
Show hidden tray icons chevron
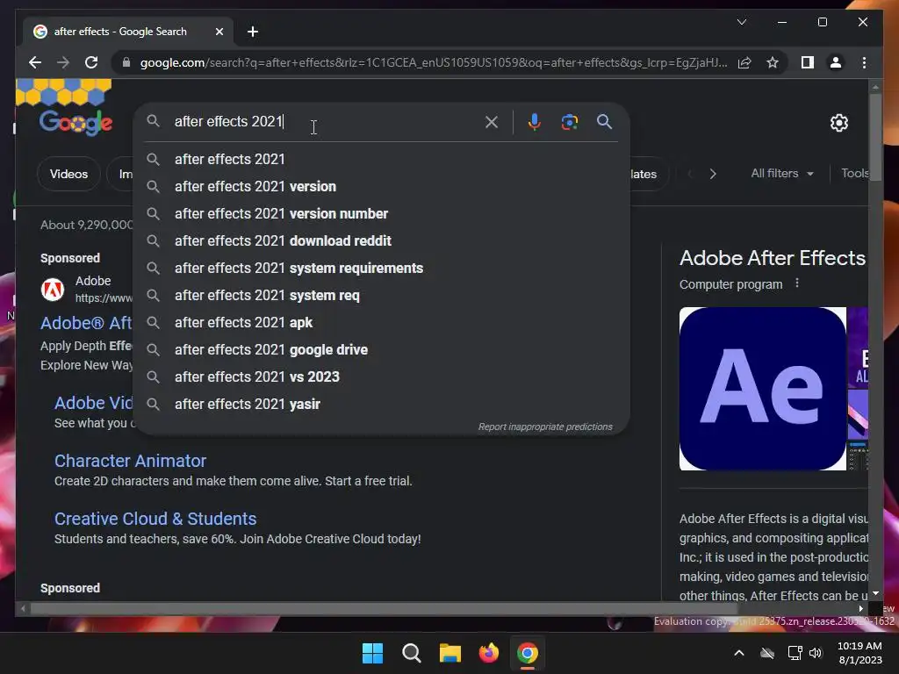[739, 653]
